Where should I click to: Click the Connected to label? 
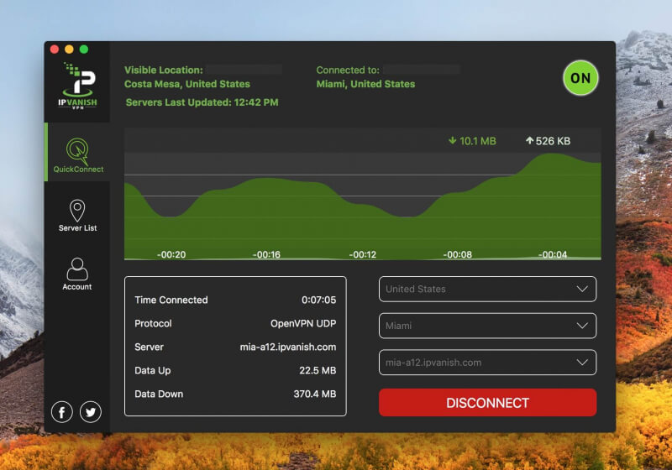click(348, 70)
